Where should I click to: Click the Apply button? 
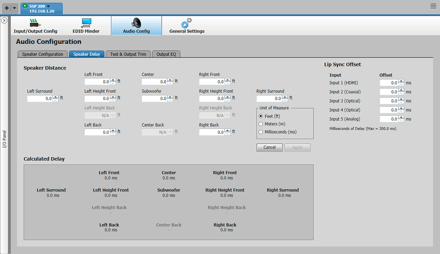(x=297, y=147)
